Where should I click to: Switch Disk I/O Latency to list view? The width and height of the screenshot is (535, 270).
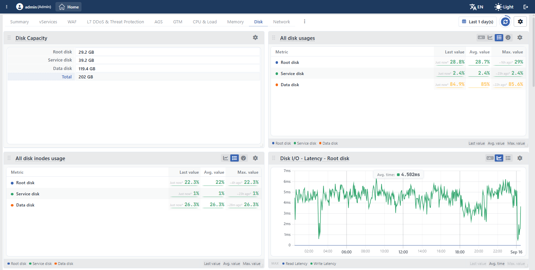(x=508, y=158)
